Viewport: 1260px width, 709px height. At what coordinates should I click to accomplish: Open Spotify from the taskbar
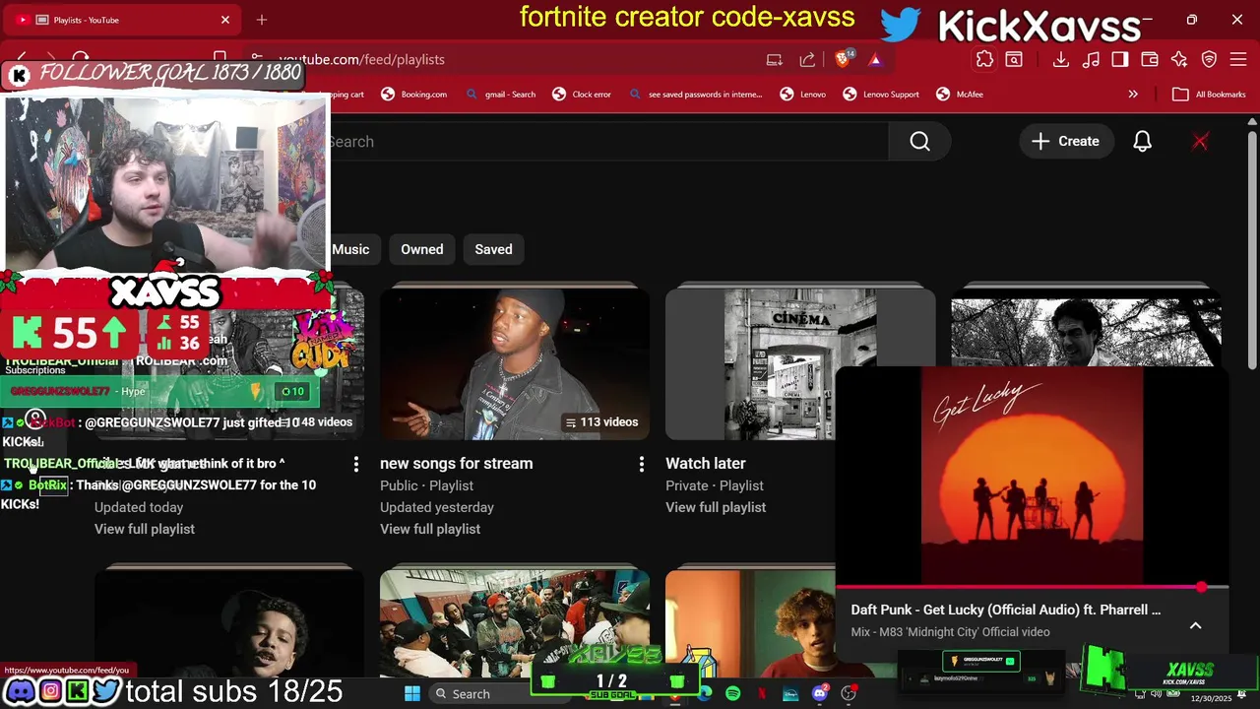(732, 693)
